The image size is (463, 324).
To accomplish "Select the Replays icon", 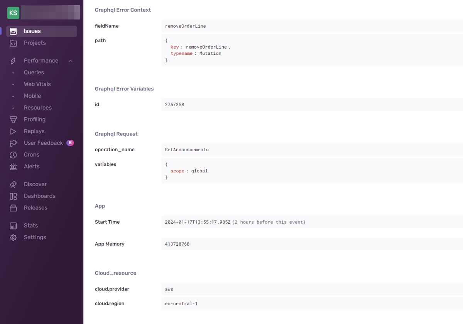I will (14, 131).
